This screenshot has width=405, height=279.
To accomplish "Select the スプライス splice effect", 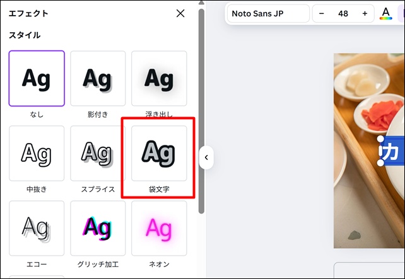I will pos(98,153).
